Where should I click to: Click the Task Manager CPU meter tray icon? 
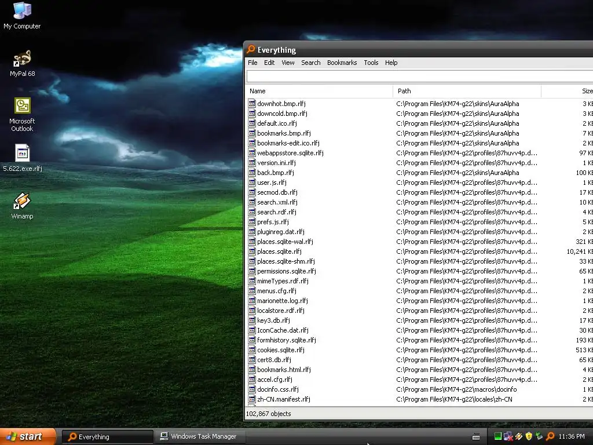498,436
